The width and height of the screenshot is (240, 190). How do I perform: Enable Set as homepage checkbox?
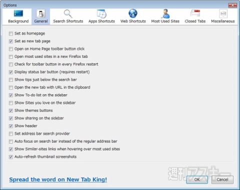click(11, 33)
